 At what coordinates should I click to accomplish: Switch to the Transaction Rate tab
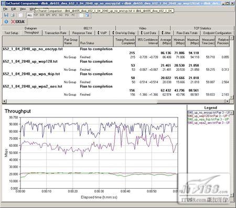click(56, 33)
